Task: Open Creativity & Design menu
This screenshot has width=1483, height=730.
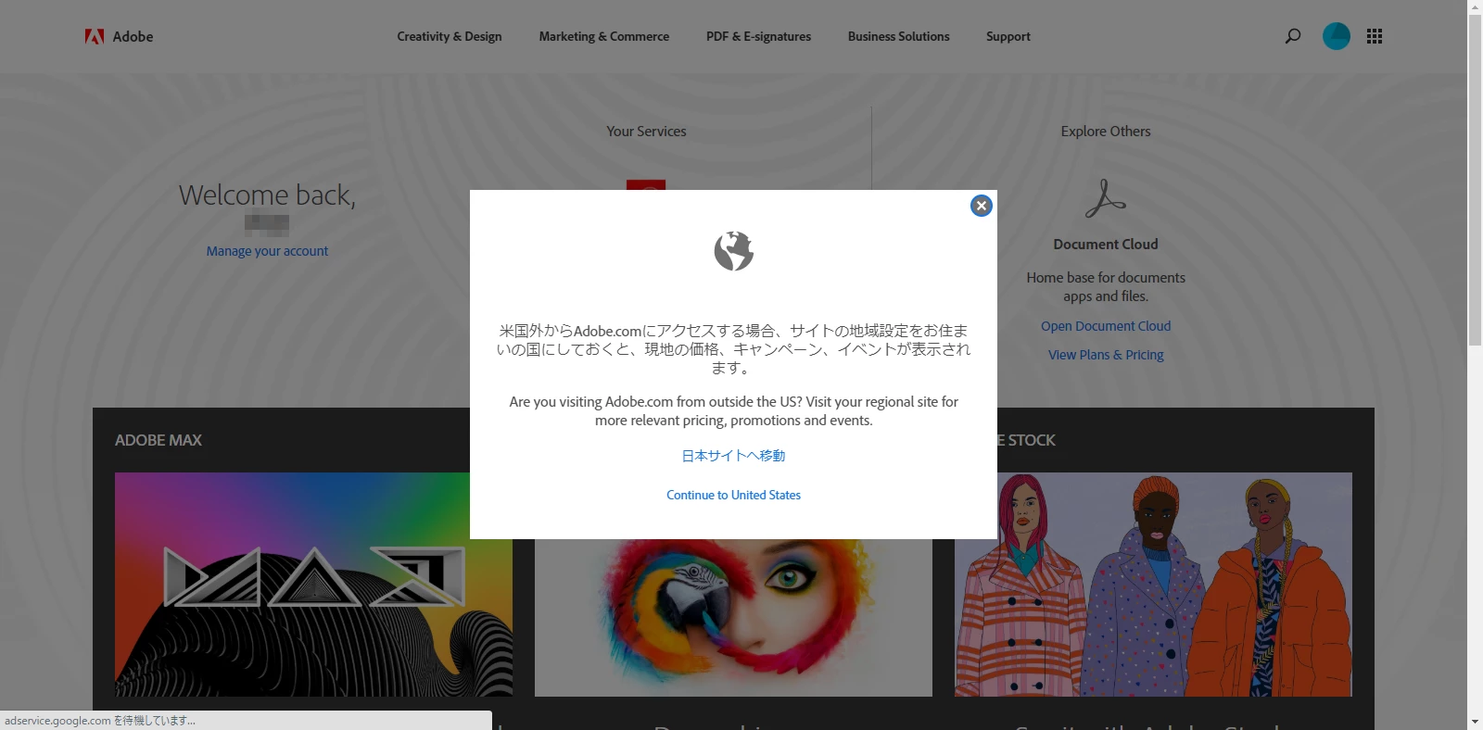Action: coord(450,36)
